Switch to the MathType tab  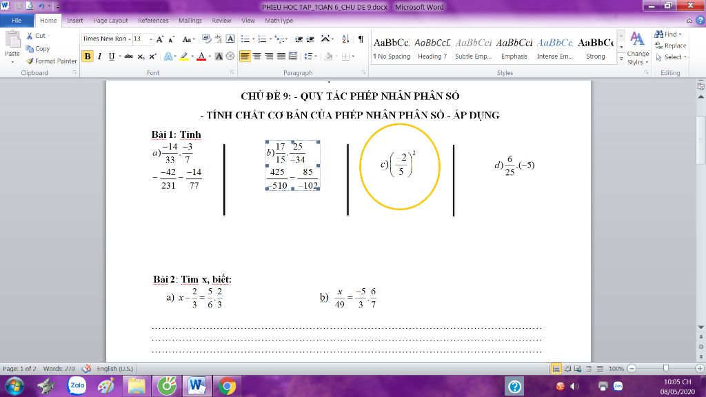click(x=279, y=21)
